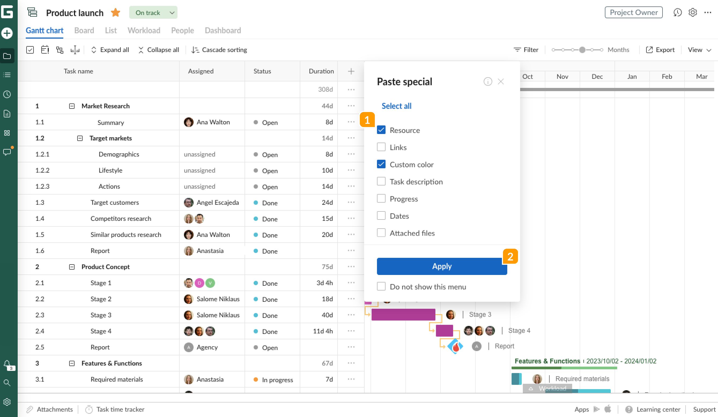718x417 pixels.
Task: Add a column with plus icon
Action: coord(351,71)
